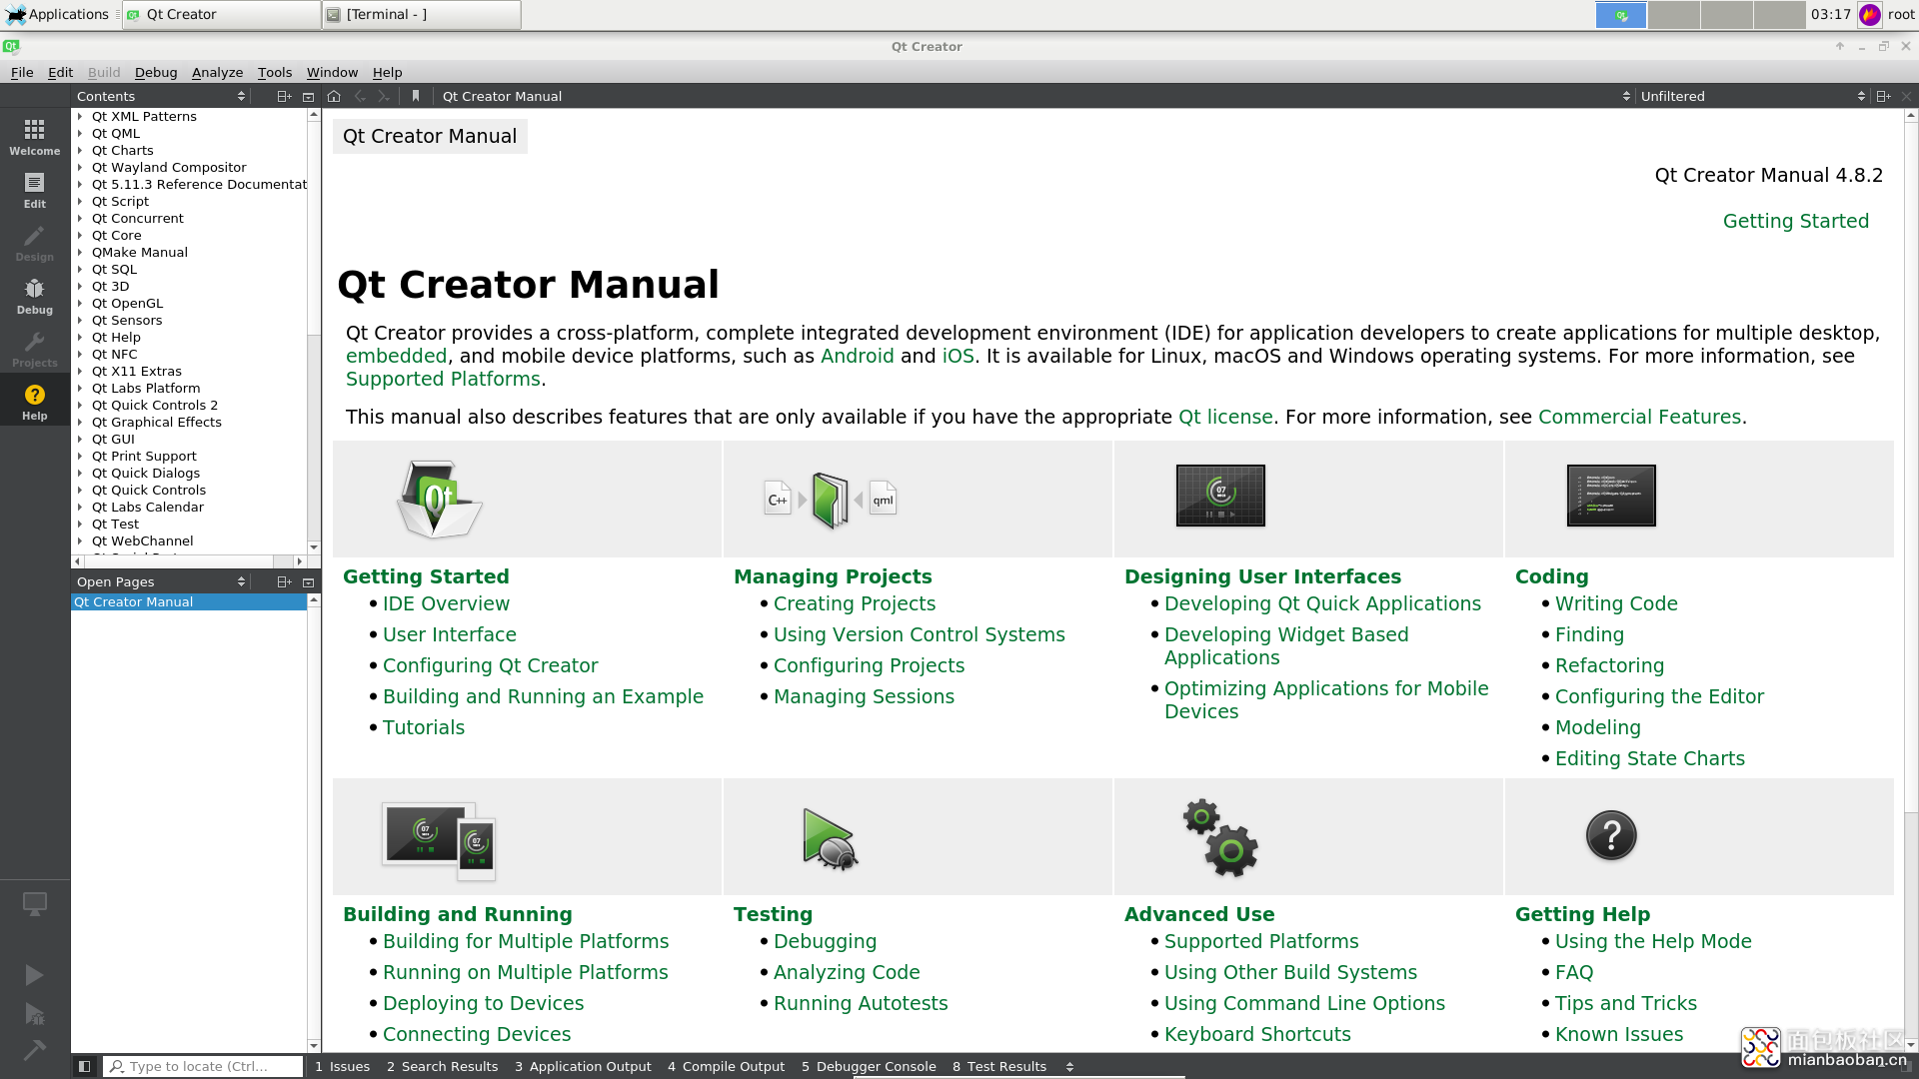Open the Unfiltered filter dropdown
The width and height of the screenshot is (1919, 1079).
tap(1753, 96)
